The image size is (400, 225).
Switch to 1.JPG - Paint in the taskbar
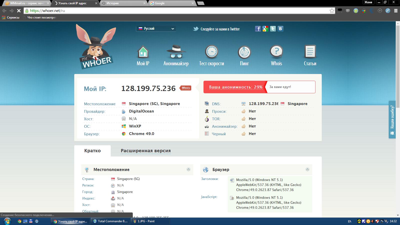pyautogui.click(x=150, y=221)
